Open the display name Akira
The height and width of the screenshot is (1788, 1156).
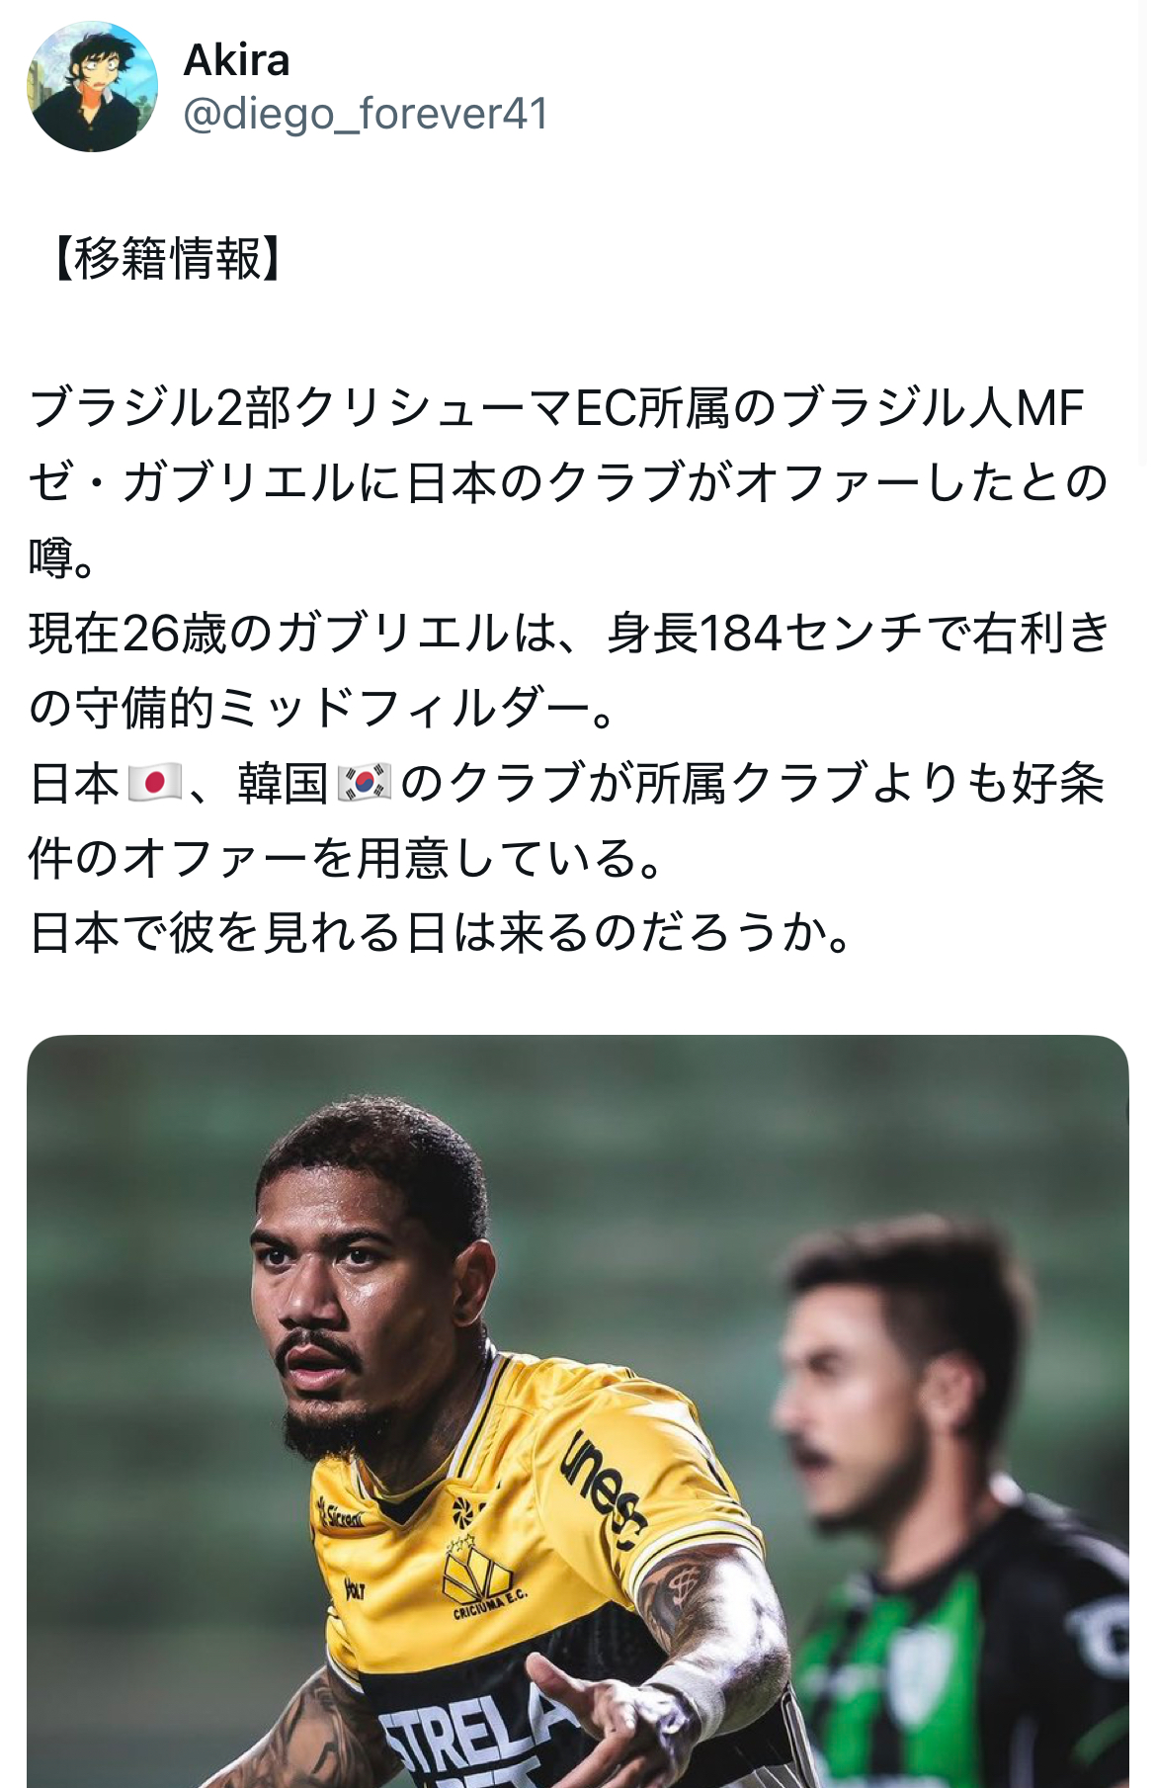[x=237, y=60]
